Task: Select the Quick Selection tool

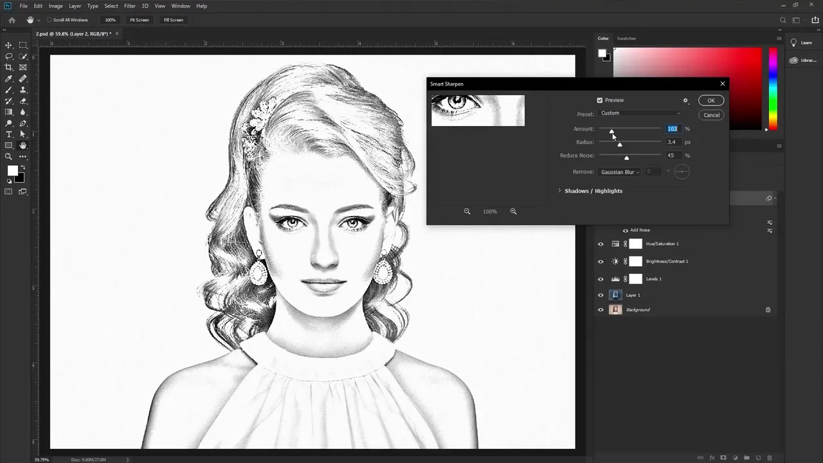Action: pyautogui.click(x=23, y=56)
